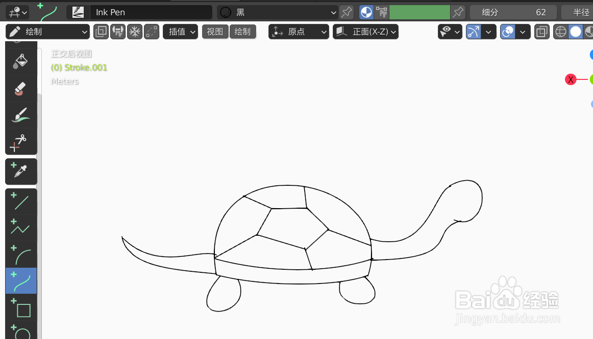Click the green vertex color swatch
Screen dimensions: 593x339
click(x=419, y=12)
